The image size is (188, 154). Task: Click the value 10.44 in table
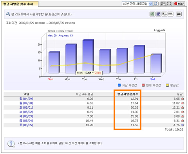point(89,121)
